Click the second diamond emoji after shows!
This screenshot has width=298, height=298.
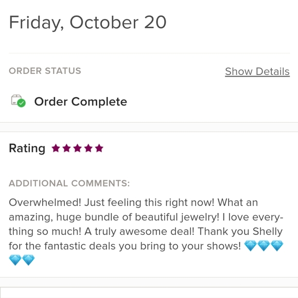click(264, 246)
